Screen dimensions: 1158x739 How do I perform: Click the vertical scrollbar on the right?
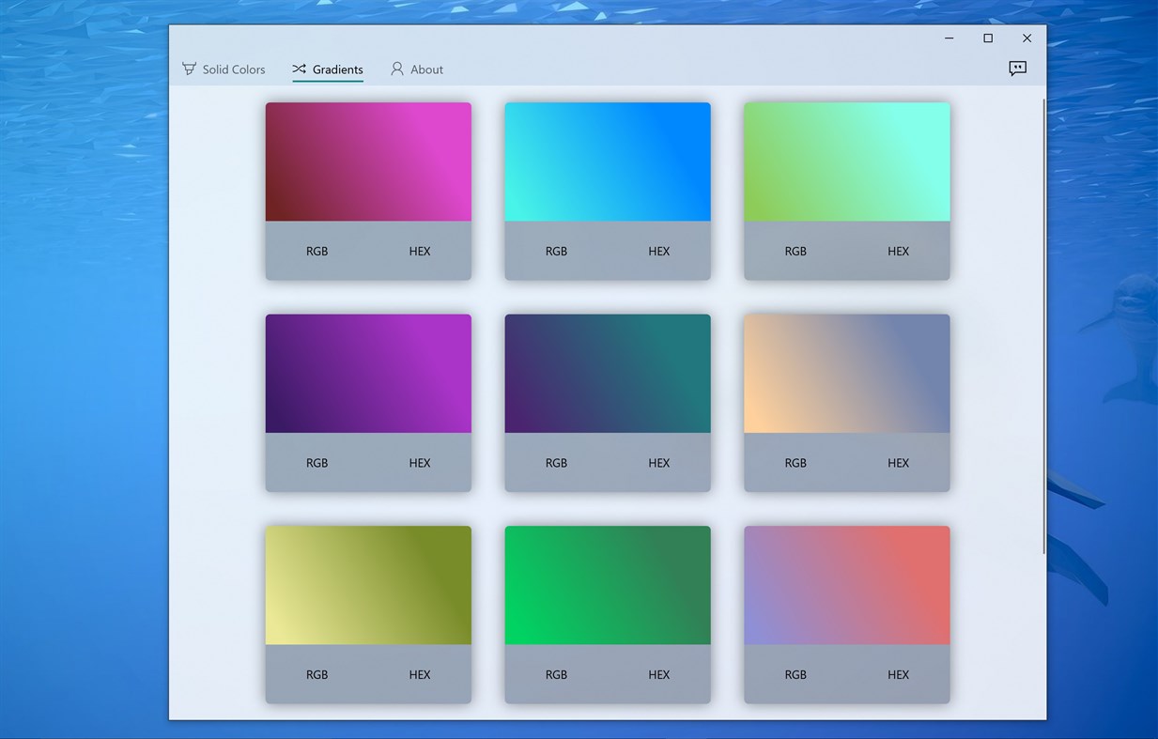click(x=1043, y=324)
